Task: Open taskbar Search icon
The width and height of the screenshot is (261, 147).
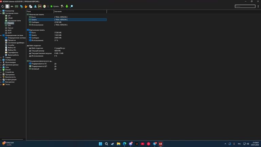Action: click(x=106, y=144)
